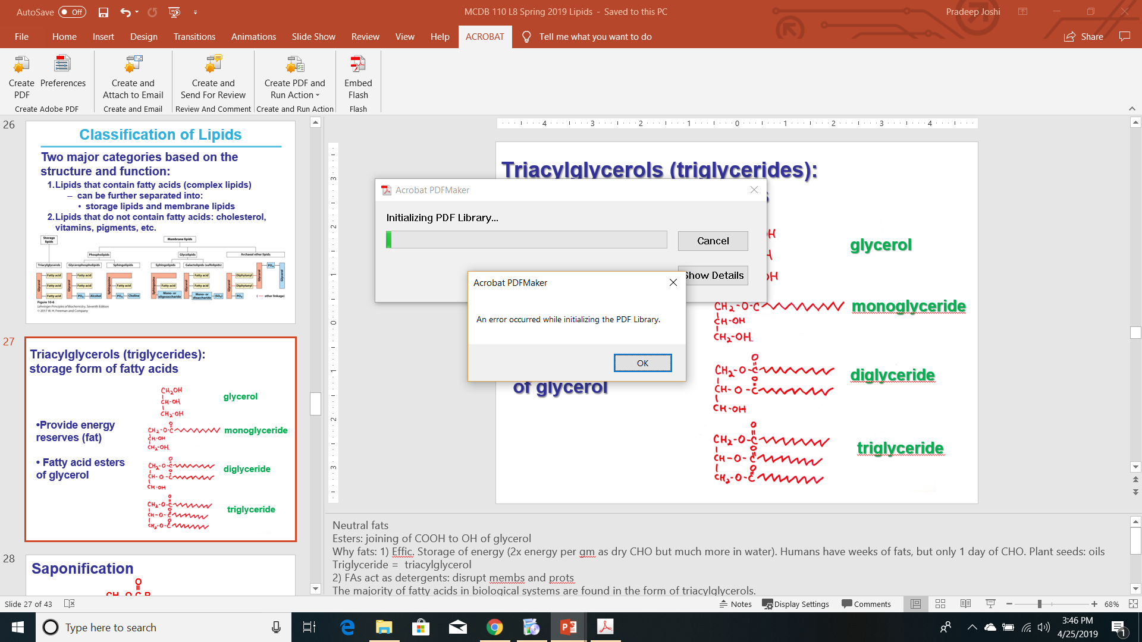Toggle the Comments pane

pos(867,603)
